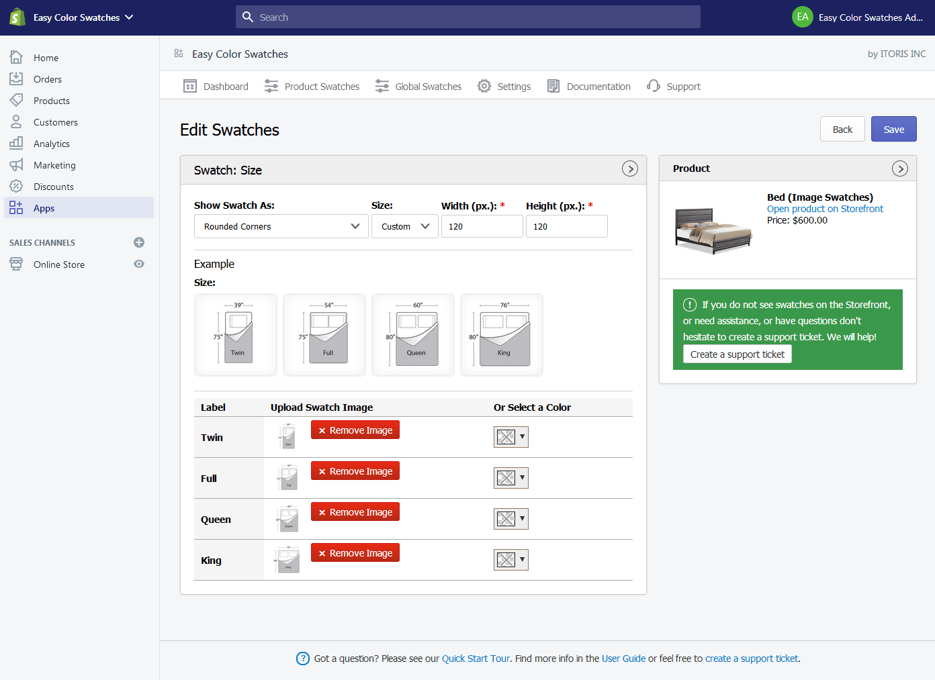Screen dimensions: 935x680
Task: Open the Dashboard tab
Action: click(x=216, y=86)
